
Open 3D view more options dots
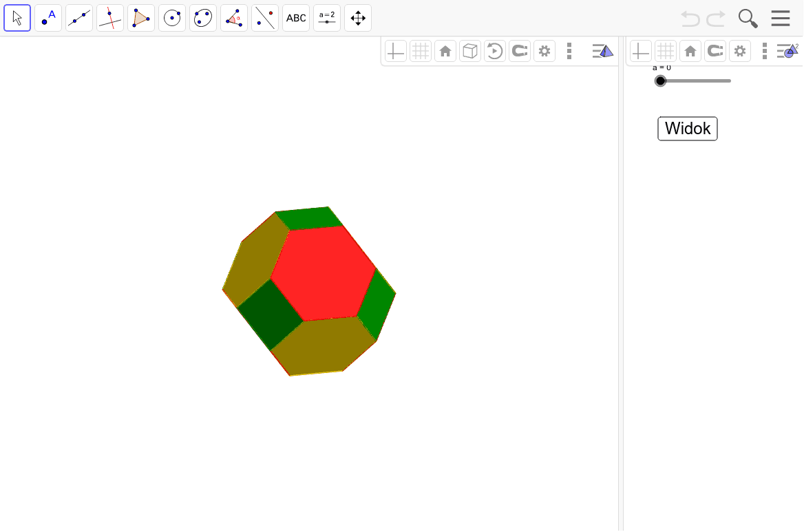tap(569, 51)
